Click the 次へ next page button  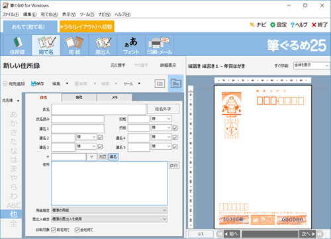coord(308,234)
